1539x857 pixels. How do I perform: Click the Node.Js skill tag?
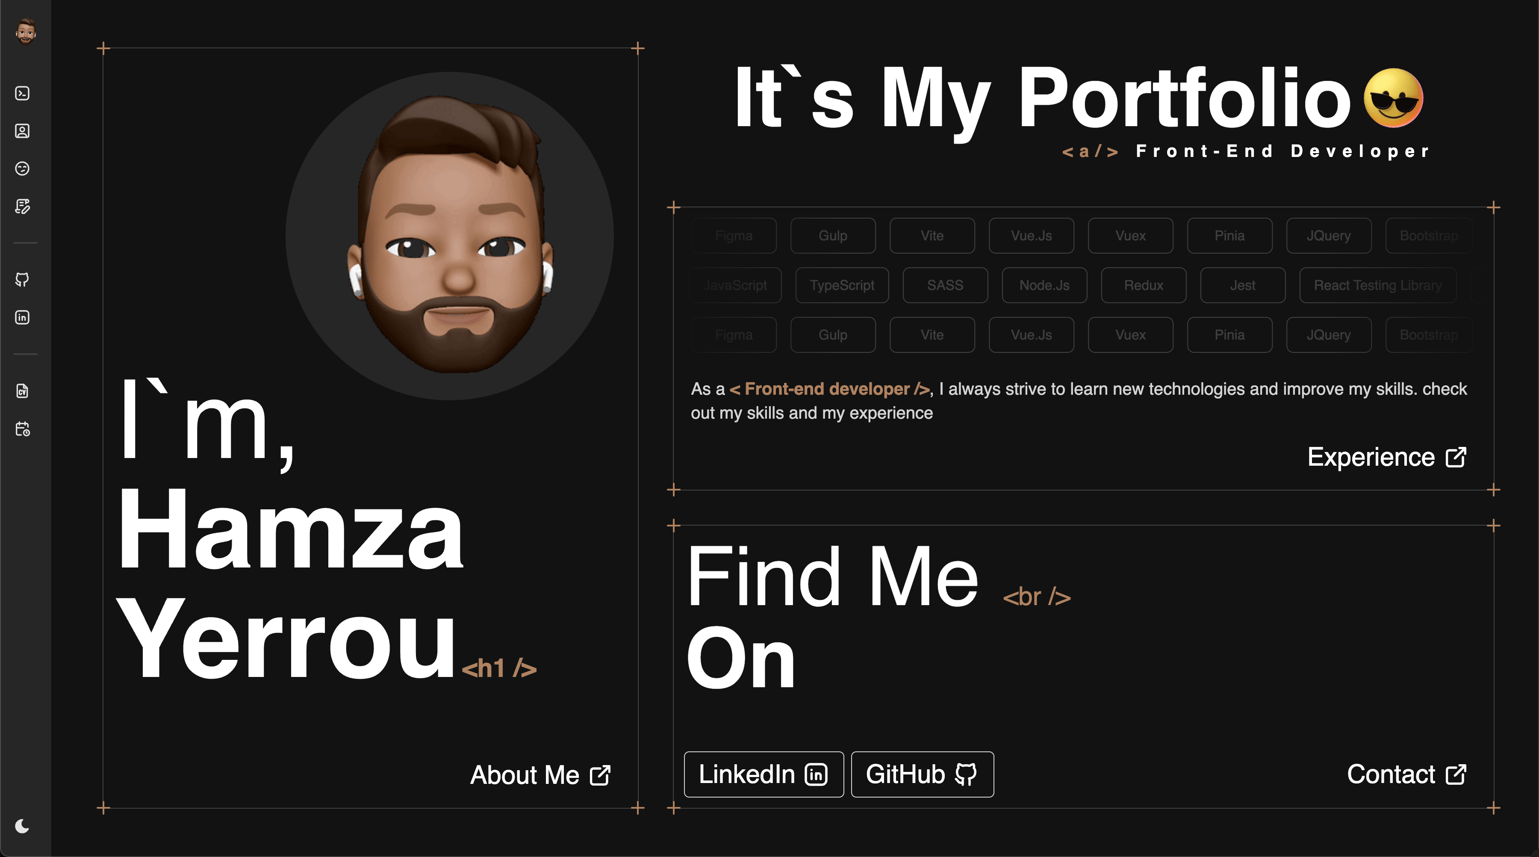(1044, 285)
